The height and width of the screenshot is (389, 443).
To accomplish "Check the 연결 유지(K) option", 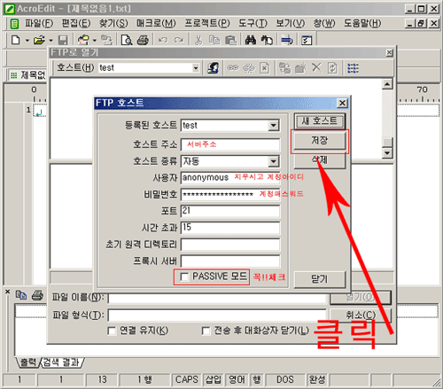I will pos(112,331).
